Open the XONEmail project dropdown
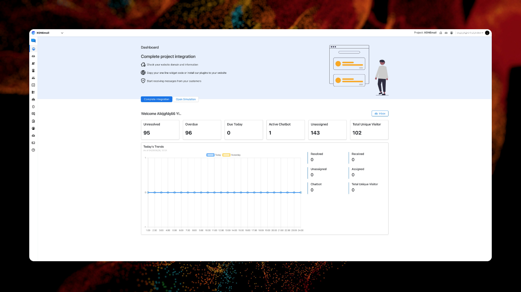The height and width of the screenshot is (292, 521). point(62,33)
